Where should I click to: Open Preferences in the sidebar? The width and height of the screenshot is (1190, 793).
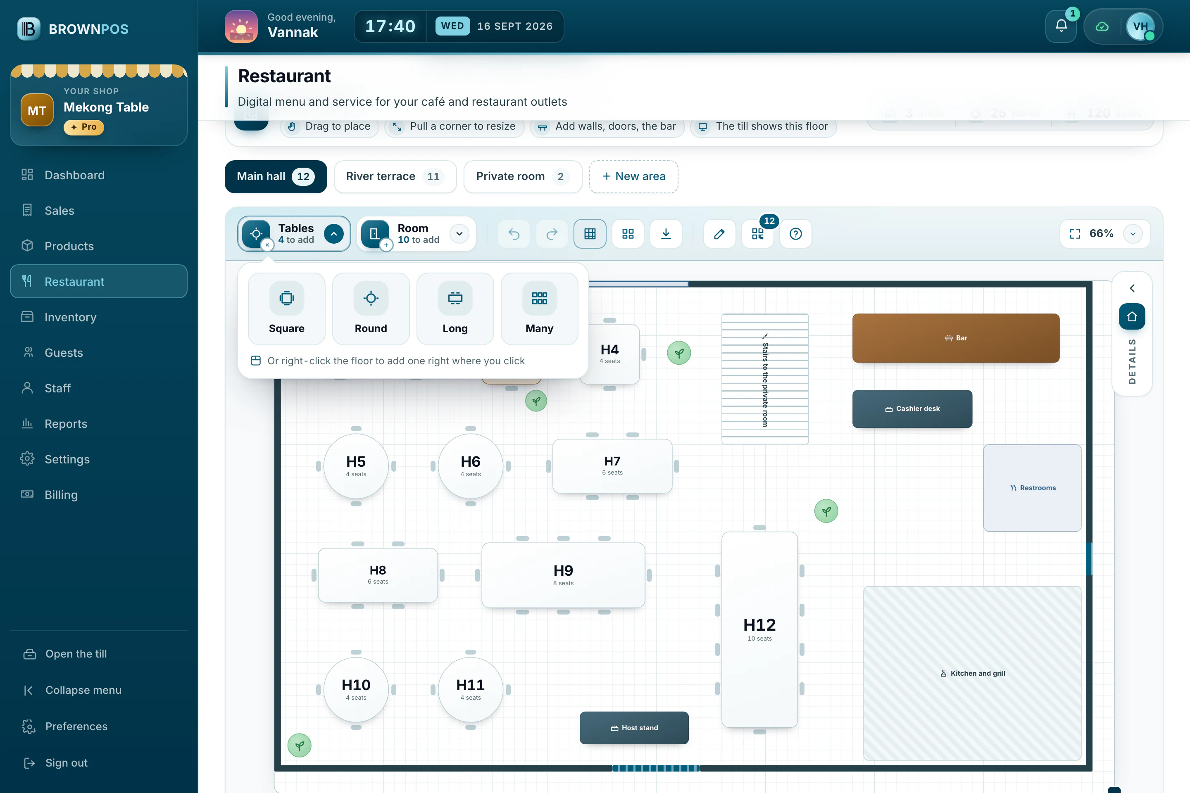tap(99, 726)
